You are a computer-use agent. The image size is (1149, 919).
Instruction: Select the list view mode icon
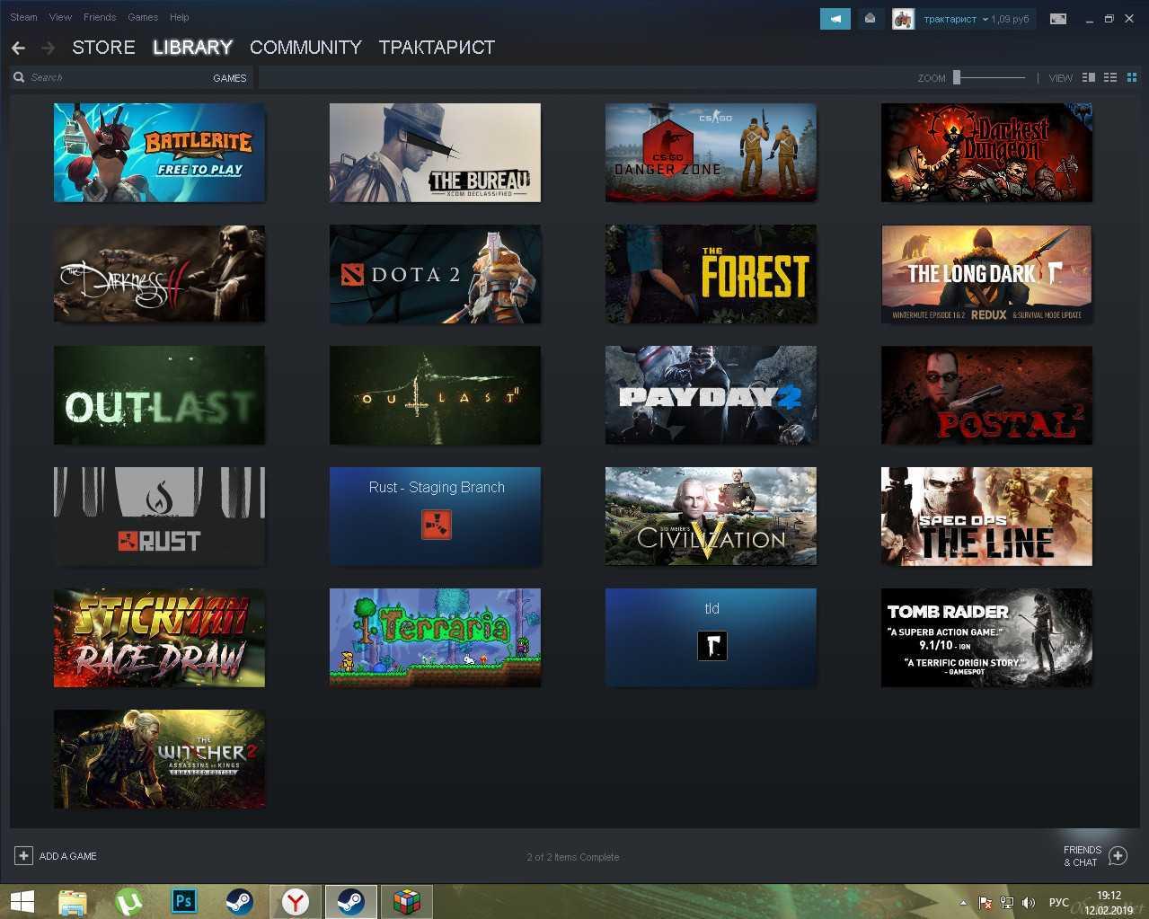point(1110,77)
